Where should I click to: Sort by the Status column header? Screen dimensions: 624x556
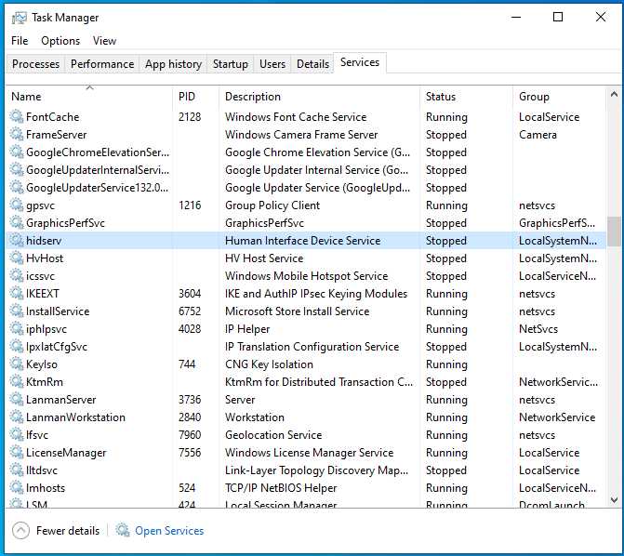(466, 97)
